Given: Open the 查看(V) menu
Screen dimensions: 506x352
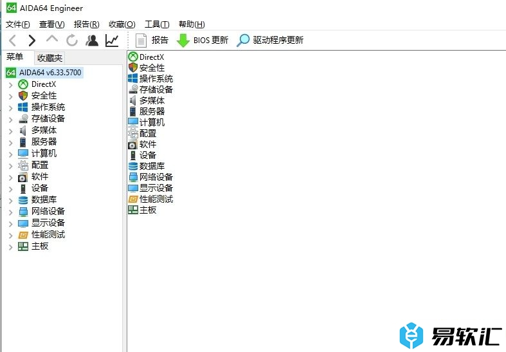Looking at the screenshot, I should tap(51, 24).
